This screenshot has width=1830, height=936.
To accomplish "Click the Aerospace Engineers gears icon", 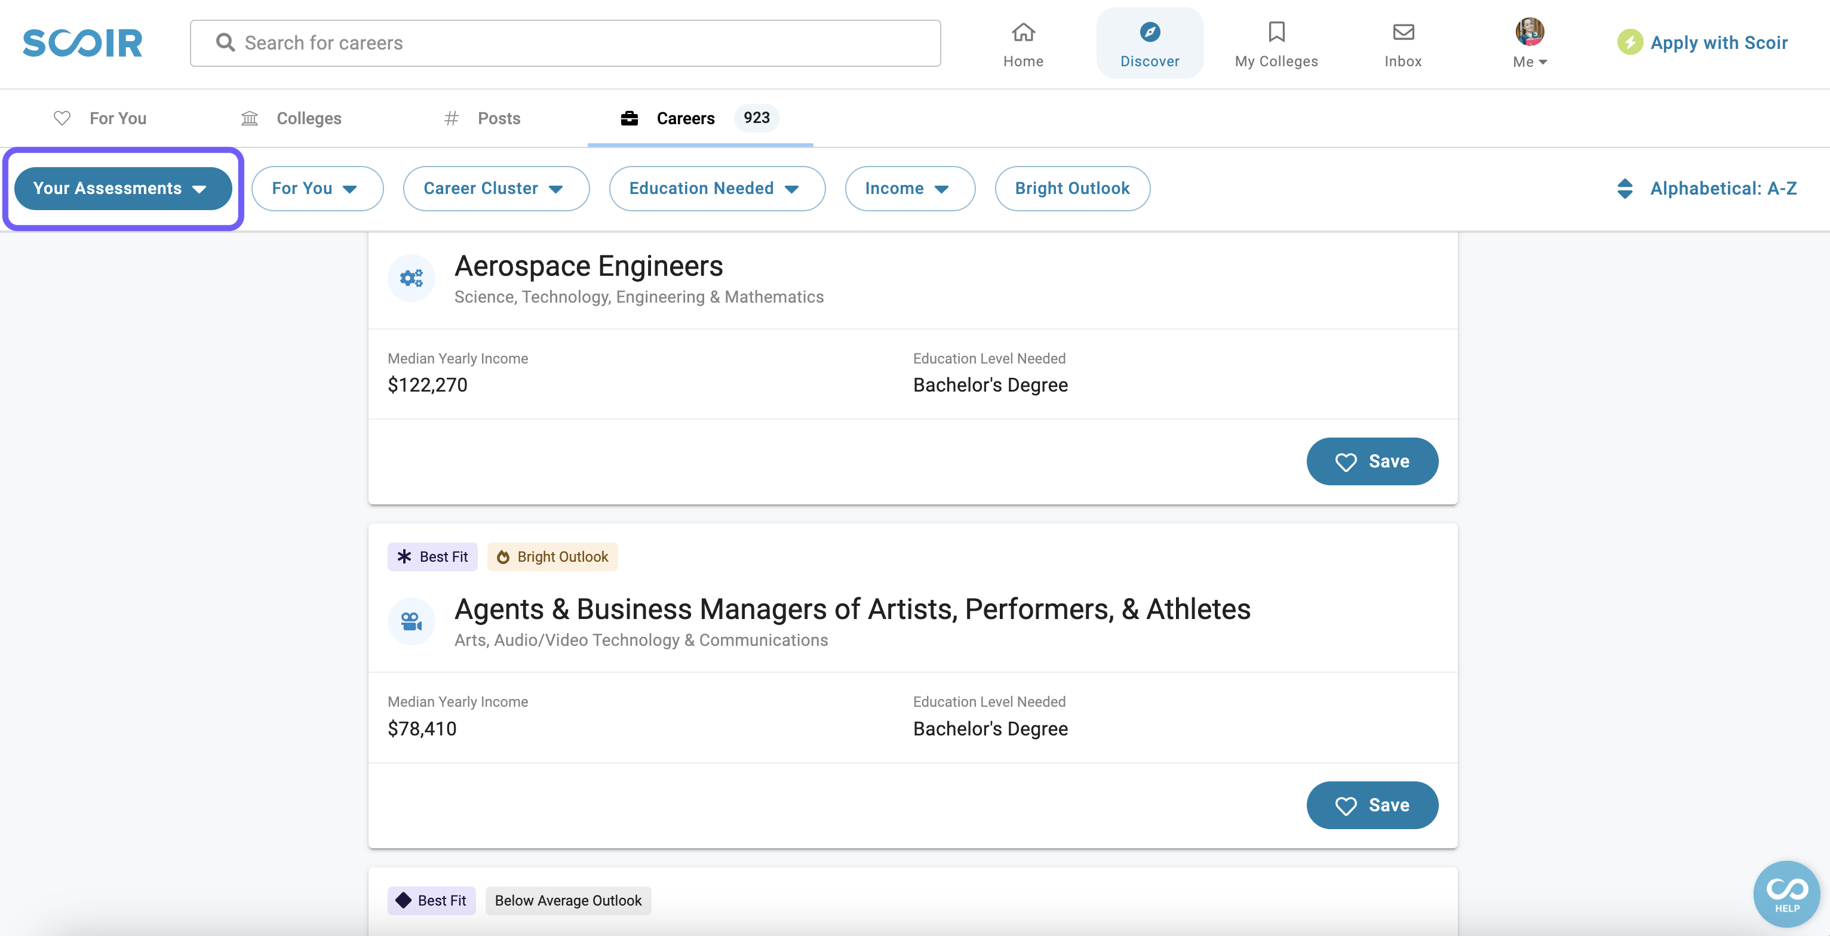I will click(412, 278).
